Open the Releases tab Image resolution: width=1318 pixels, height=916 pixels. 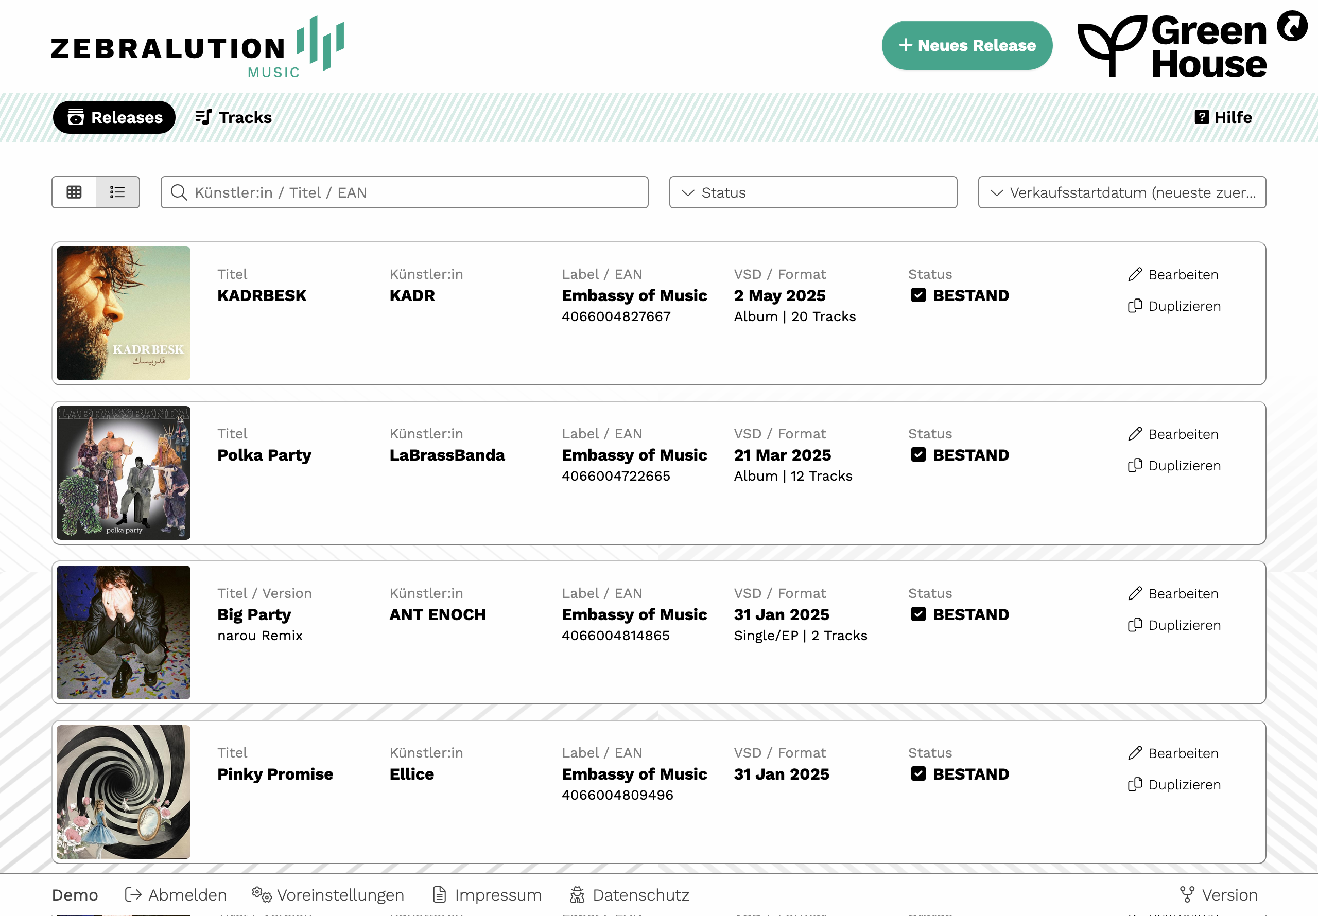[114, 117]
